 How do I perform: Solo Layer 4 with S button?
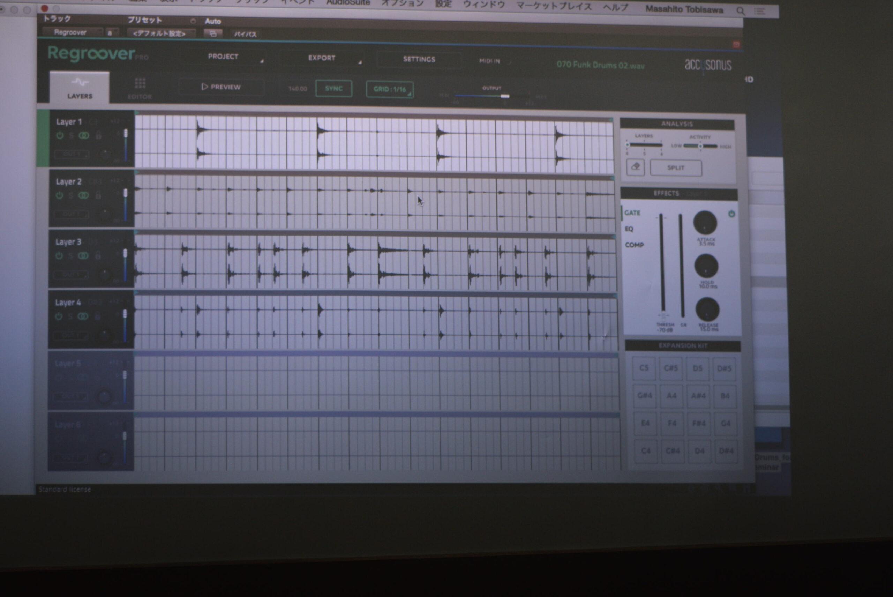(70, 316)
